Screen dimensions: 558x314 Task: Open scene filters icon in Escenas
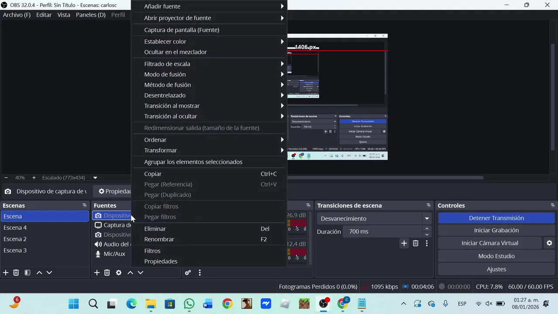coord(27,273)
